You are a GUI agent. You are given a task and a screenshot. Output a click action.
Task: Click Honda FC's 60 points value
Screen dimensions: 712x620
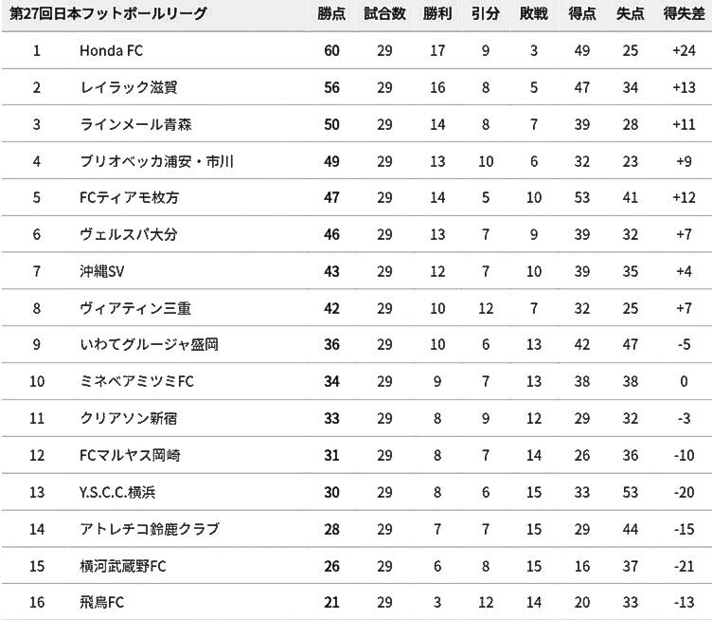tap(331, 50)
